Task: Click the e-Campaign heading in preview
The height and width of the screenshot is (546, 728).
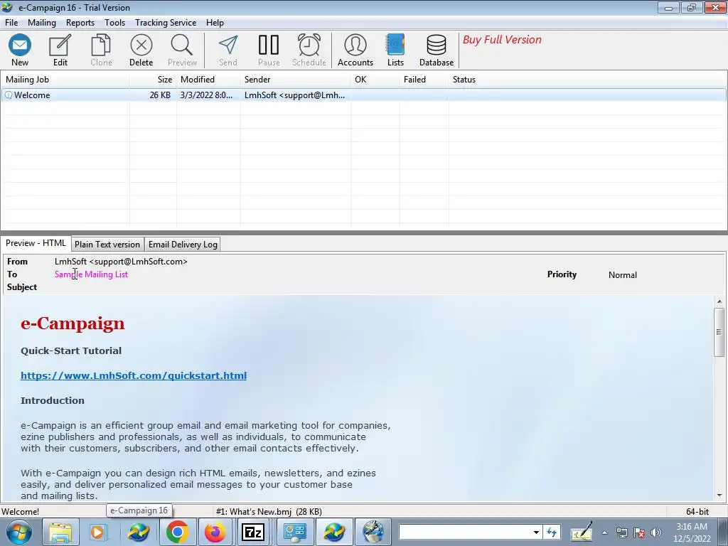Action: point(73,323)
